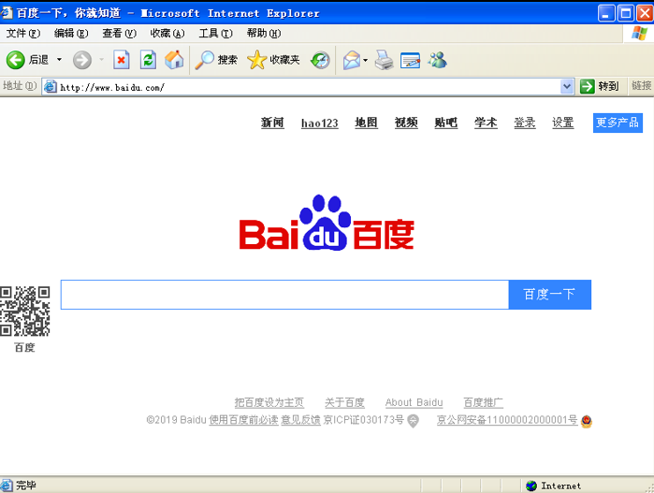Viewport: 654px width, 493px height.
Task: Click 把百度设为主页 link
Action: pos(269,402)
